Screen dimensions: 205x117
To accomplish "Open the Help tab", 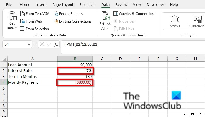I will click(x=174, y=5).
